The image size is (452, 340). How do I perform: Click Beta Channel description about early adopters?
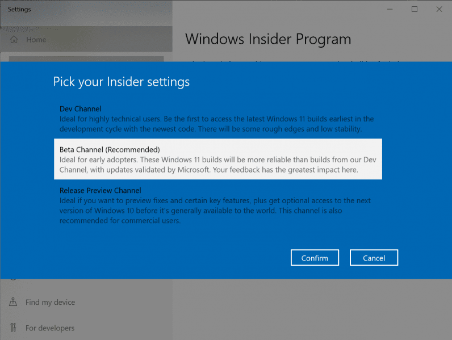coord(217,165)
